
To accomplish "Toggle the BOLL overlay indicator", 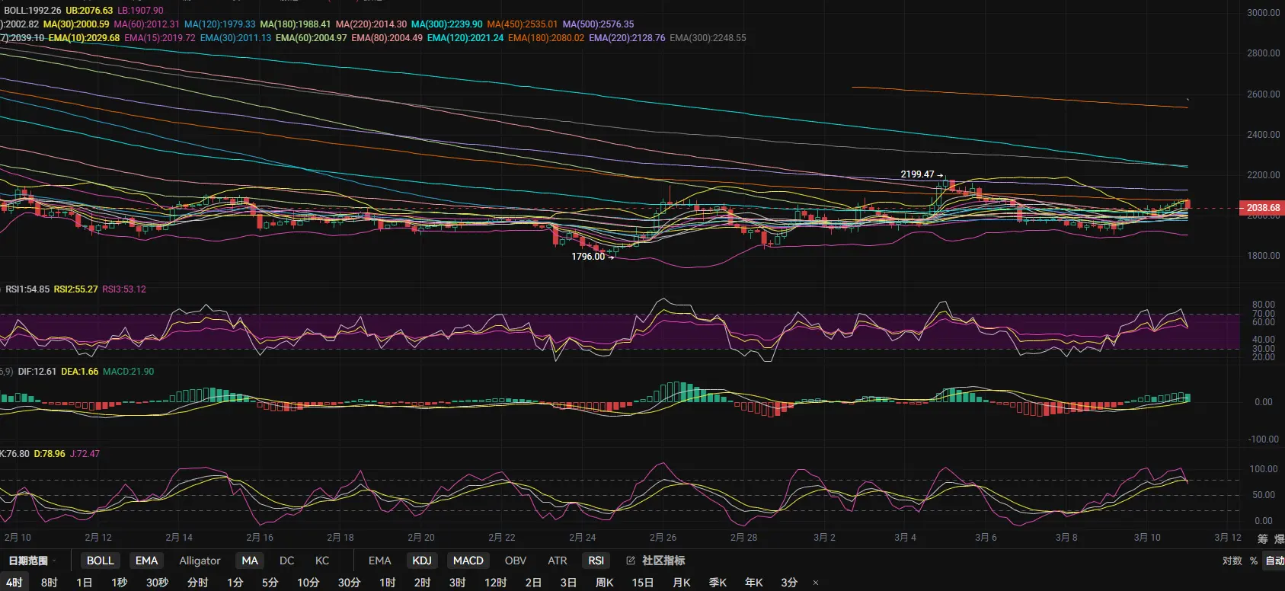I will point(100,561).
